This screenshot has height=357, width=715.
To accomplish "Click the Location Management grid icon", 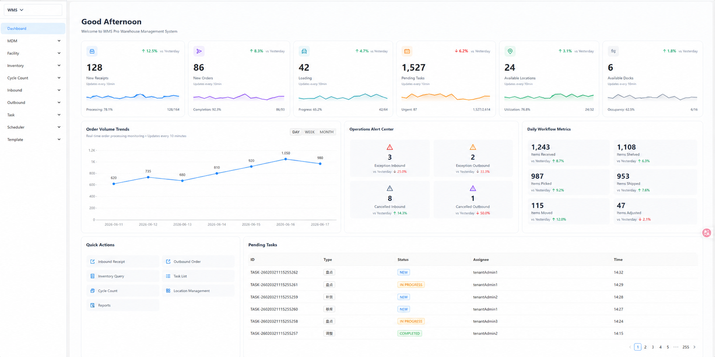I will pyautogui.click(x=168, y=291).
